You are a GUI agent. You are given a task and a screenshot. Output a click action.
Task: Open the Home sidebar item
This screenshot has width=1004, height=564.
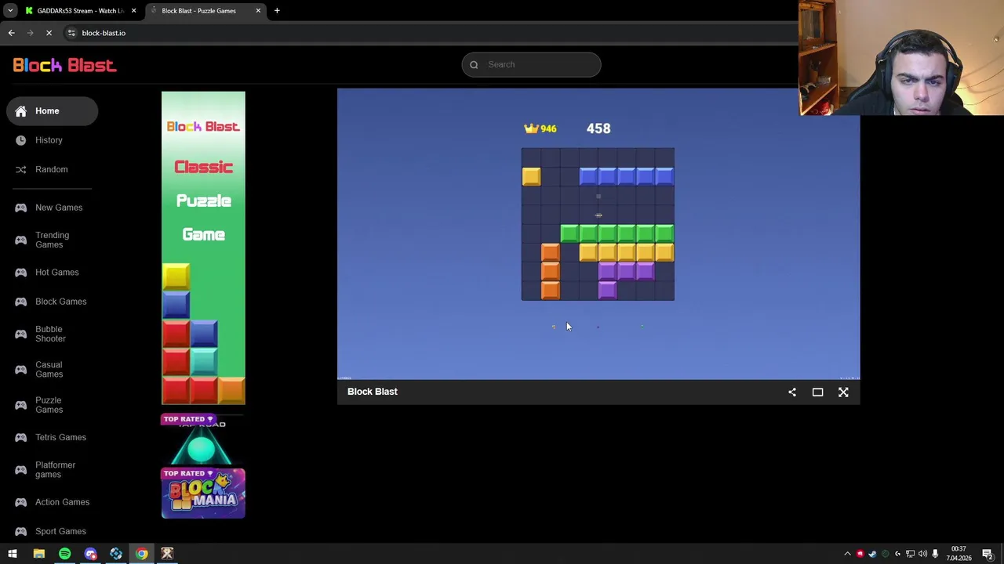click(x=52, y=111)
